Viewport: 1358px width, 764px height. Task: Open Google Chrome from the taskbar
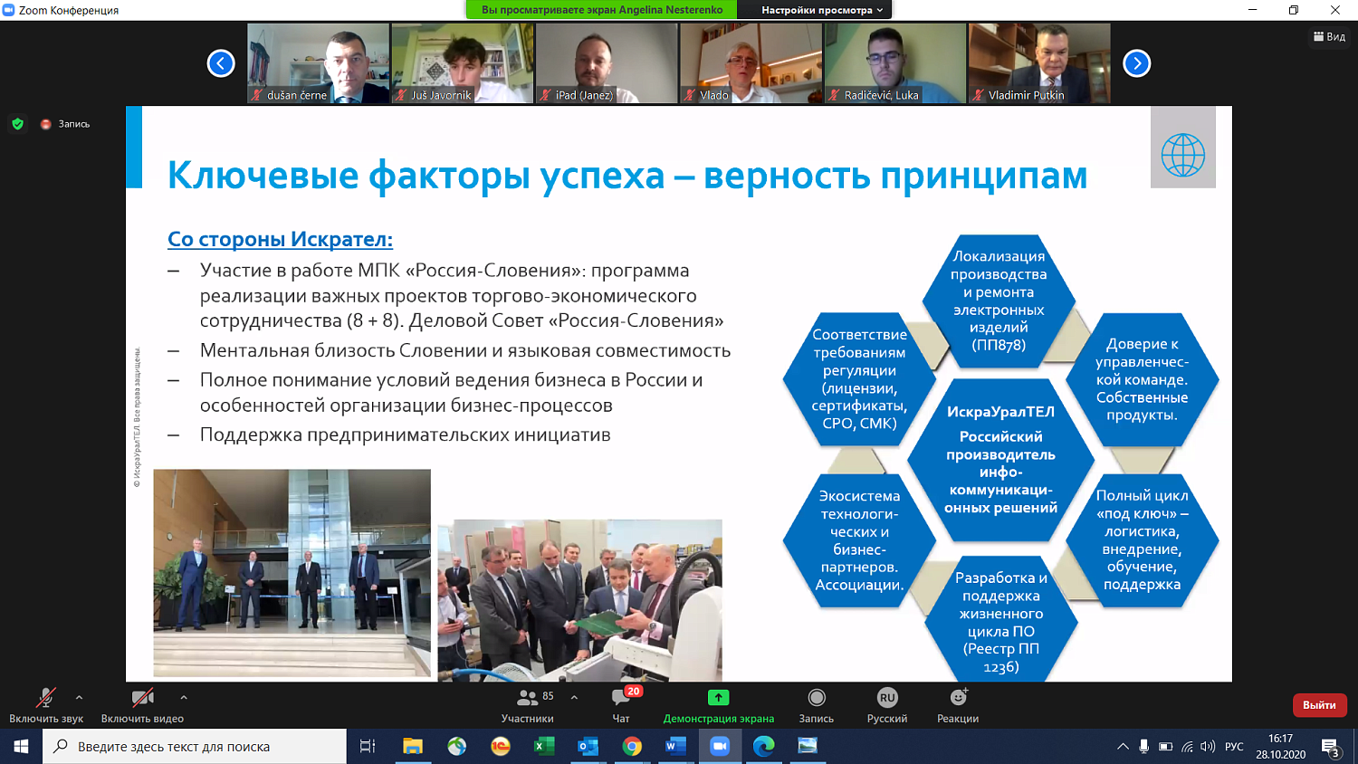point(632,746)
